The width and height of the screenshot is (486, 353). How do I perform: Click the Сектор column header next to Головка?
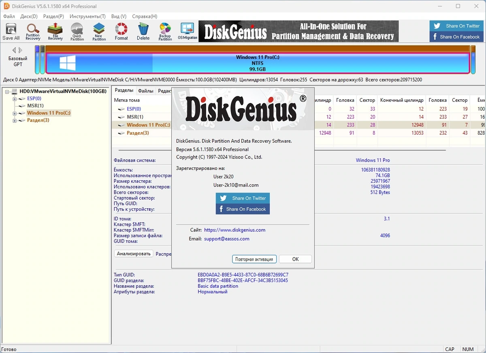367,100
